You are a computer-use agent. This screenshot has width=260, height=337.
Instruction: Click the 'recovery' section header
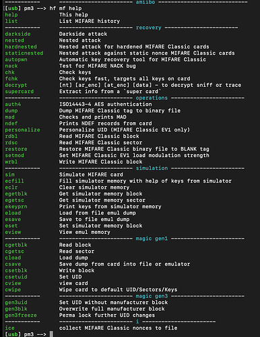(148, 28)
